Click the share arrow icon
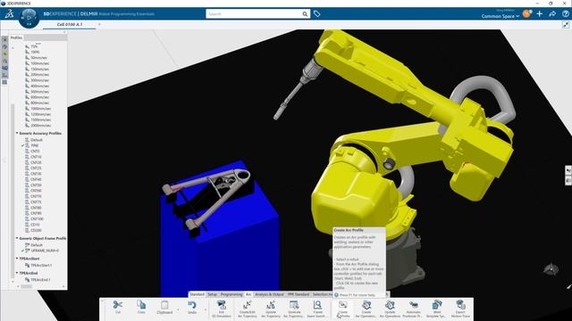This screenshot has width=572, height=321. [x=552, y=14]
